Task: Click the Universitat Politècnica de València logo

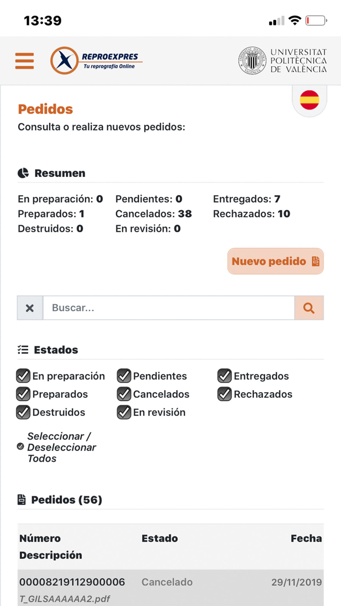Action: click(282, 59)
